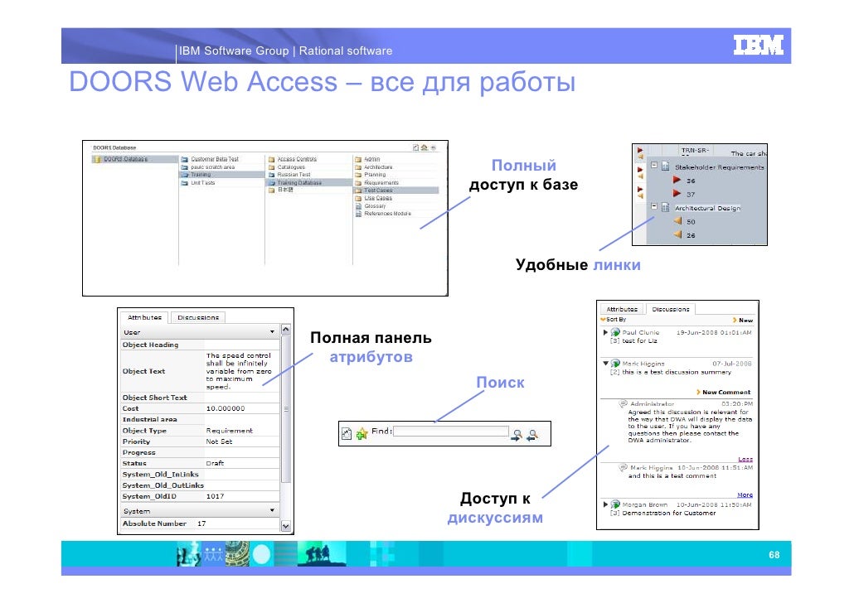This screenshot has width=854, height=603.
Task: Open the Sort By dropdown in Discussions
Action: [614, 320]
